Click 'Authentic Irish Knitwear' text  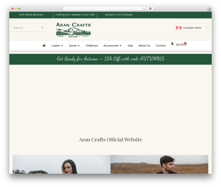coord(119,15)
